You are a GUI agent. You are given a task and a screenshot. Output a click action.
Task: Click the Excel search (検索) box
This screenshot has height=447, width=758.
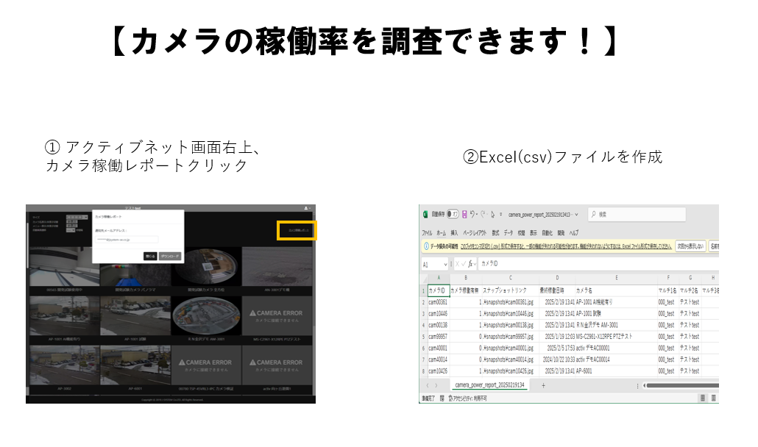tap(637, 215)
